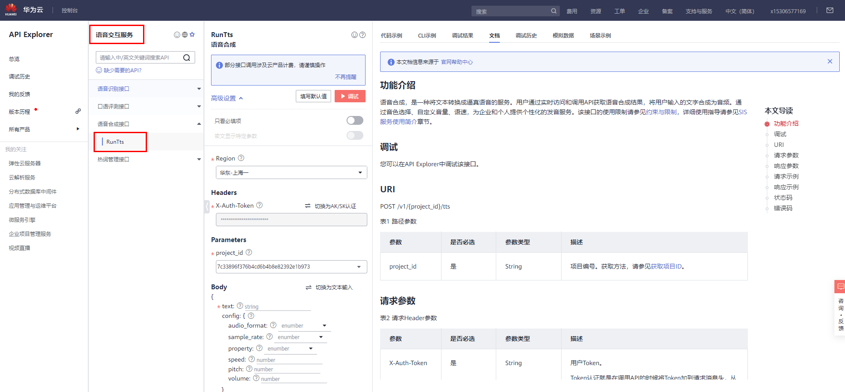Image resolution: width=845 pixels, height=392 pixels.
Task: Click the panel collapse handle beside the Headers section
Action: [207, 206]
